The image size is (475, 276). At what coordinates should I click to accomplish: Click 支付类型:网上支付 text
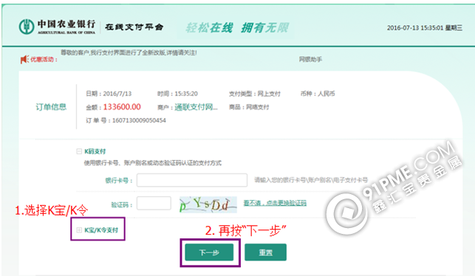(x=255, y=94)
